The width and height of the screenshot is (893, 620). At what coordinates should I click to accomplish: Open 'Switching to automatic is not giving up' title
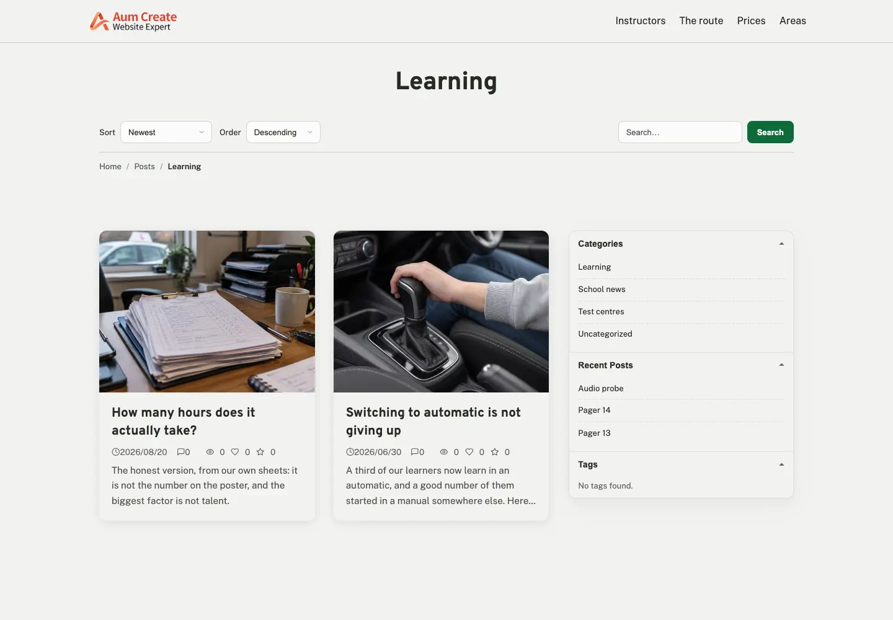433,422
